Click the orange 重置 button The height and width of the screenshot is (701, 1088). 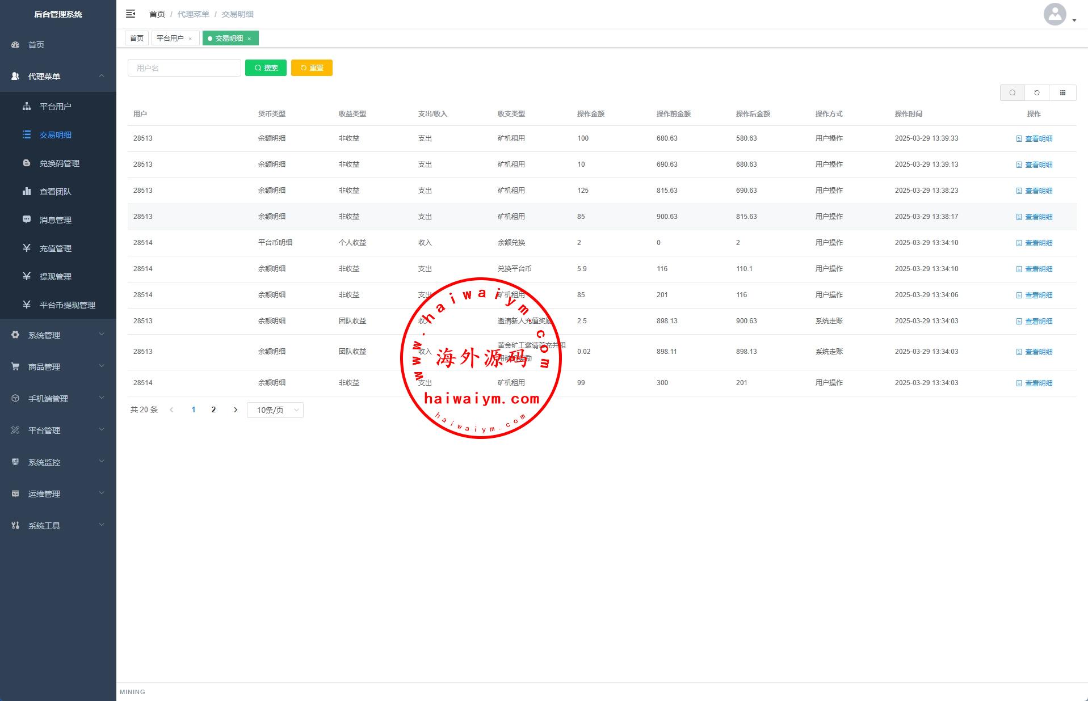click(x=312, y=68)
